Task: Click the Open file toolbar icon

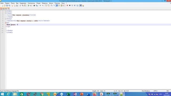Action: 5,5
